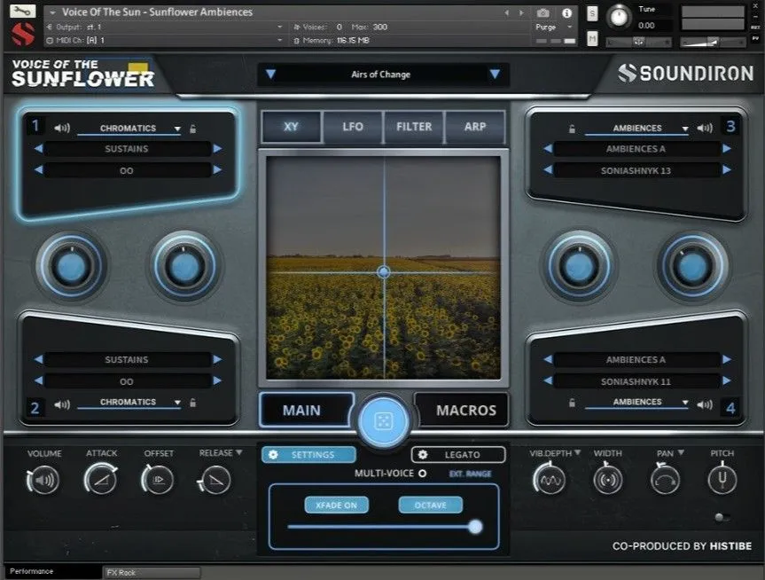Open the LEGATO panel
The height and width of the screenshot is (580, 765).
pyautogui.click(x=458, y=455)
